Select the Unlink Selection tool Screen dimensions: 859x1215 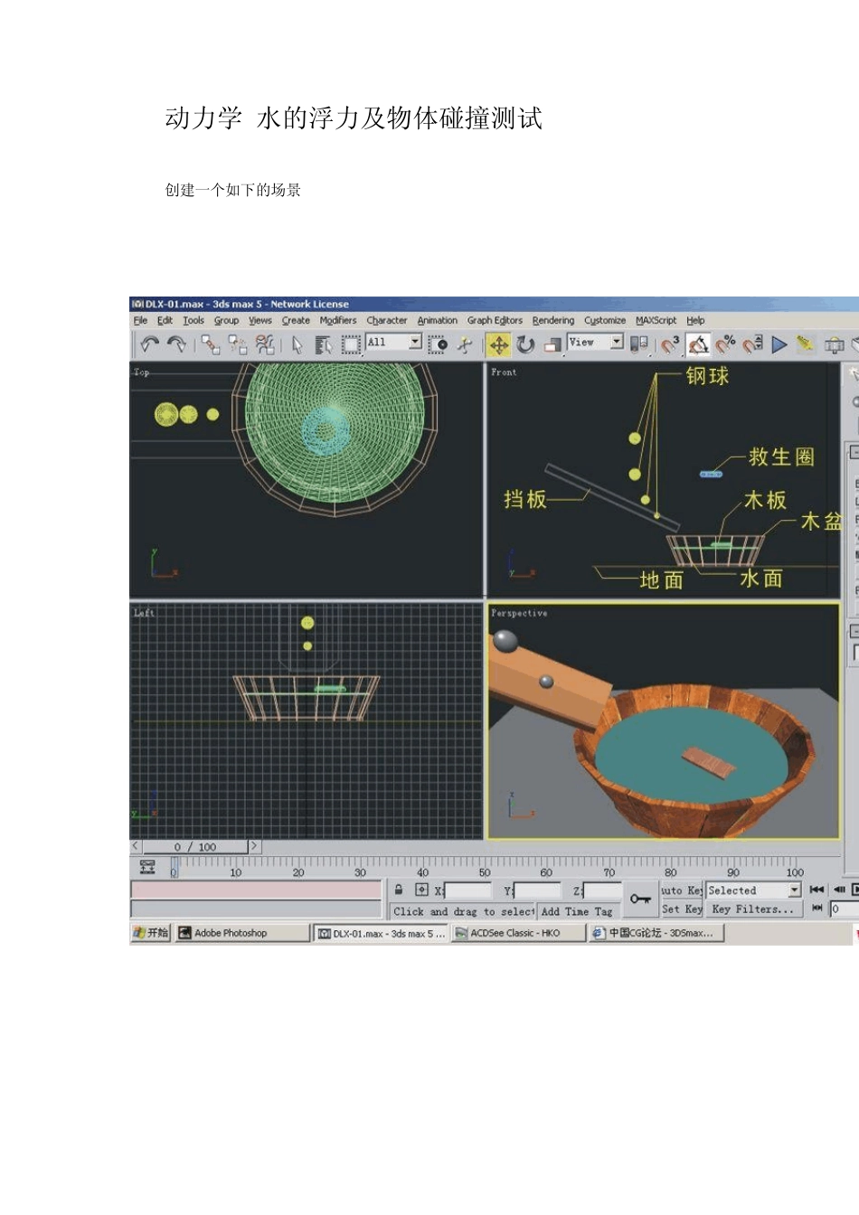[x=238, y=344]
